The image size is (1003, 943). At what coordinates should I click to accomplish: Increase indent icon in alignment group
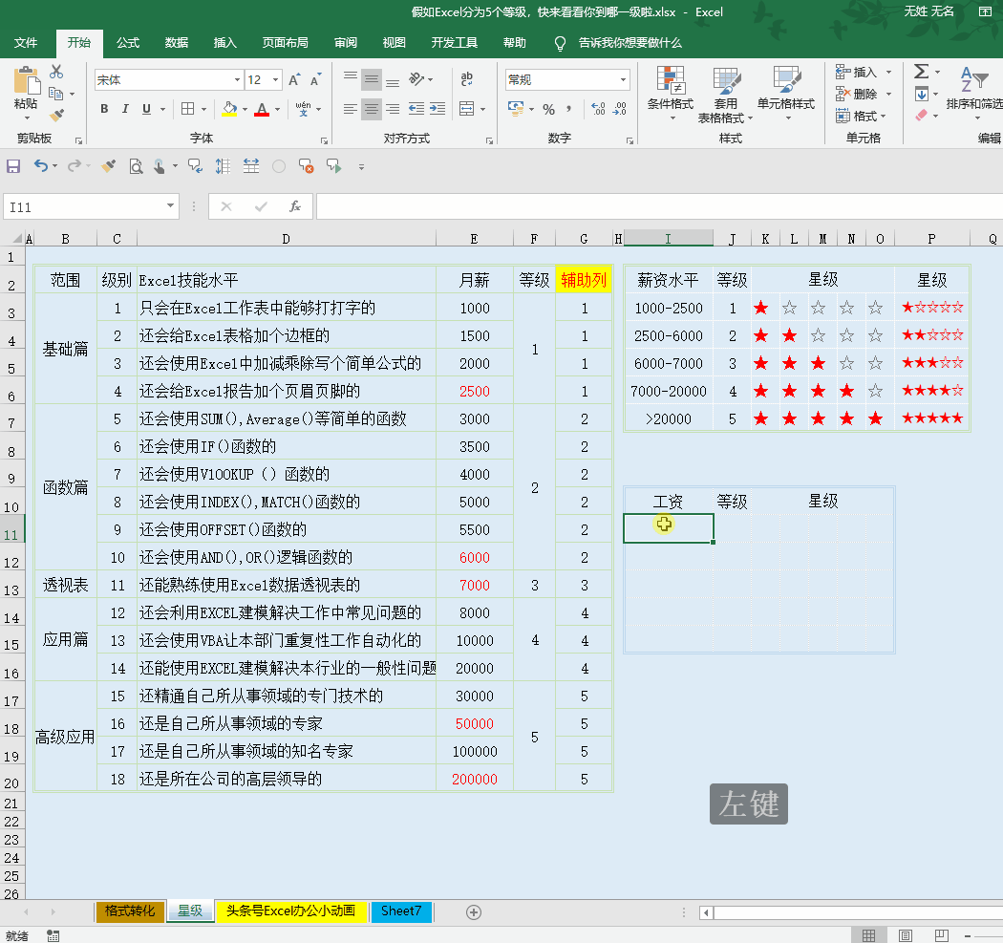tap(437, 109)
